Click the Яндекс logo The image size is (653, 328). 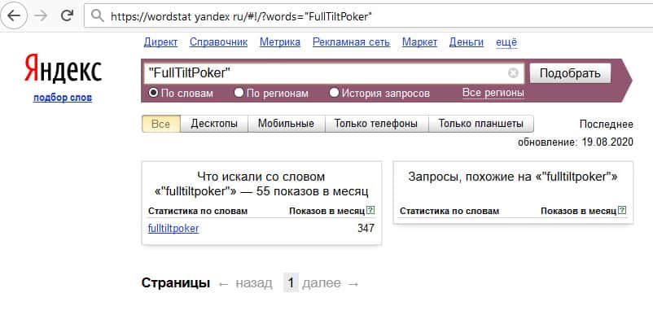63,69
